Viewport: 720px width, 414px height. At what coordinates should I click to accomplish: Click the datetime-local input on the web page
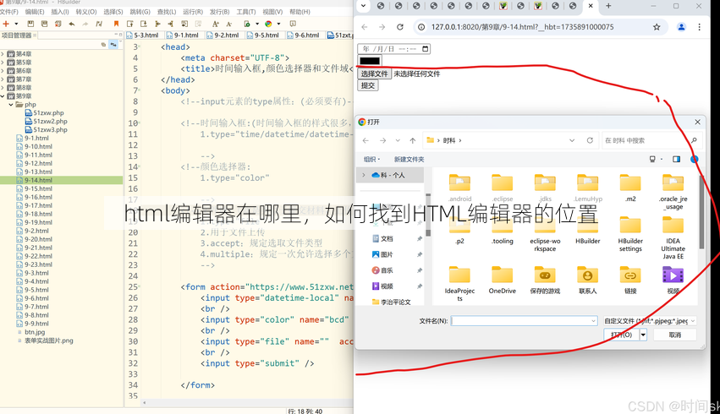click(393, 49)
